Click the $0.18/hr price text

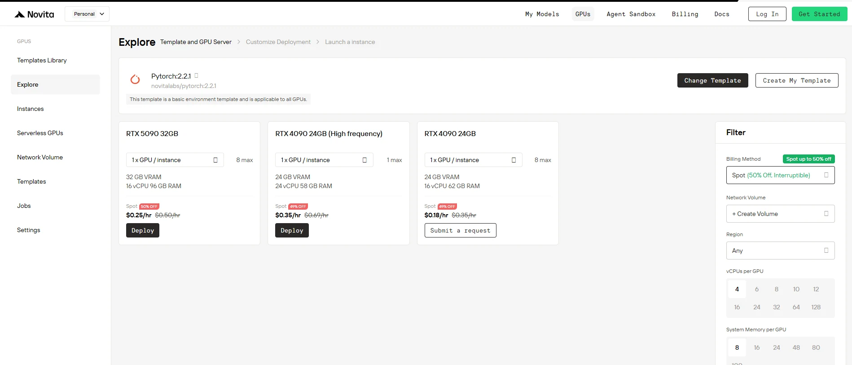[x=436, y=215]
